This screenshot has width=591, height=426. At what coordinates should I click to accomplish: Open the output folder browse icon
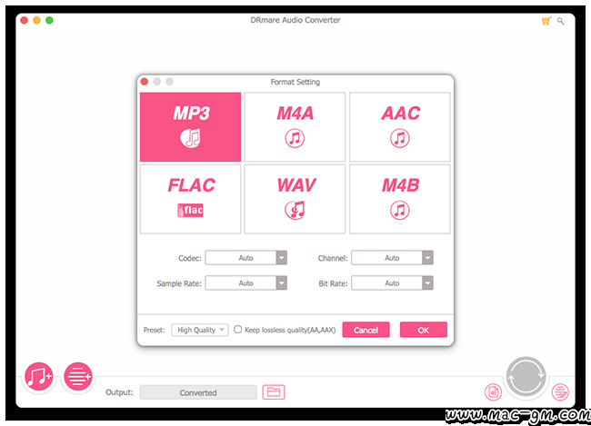(274, 392)
